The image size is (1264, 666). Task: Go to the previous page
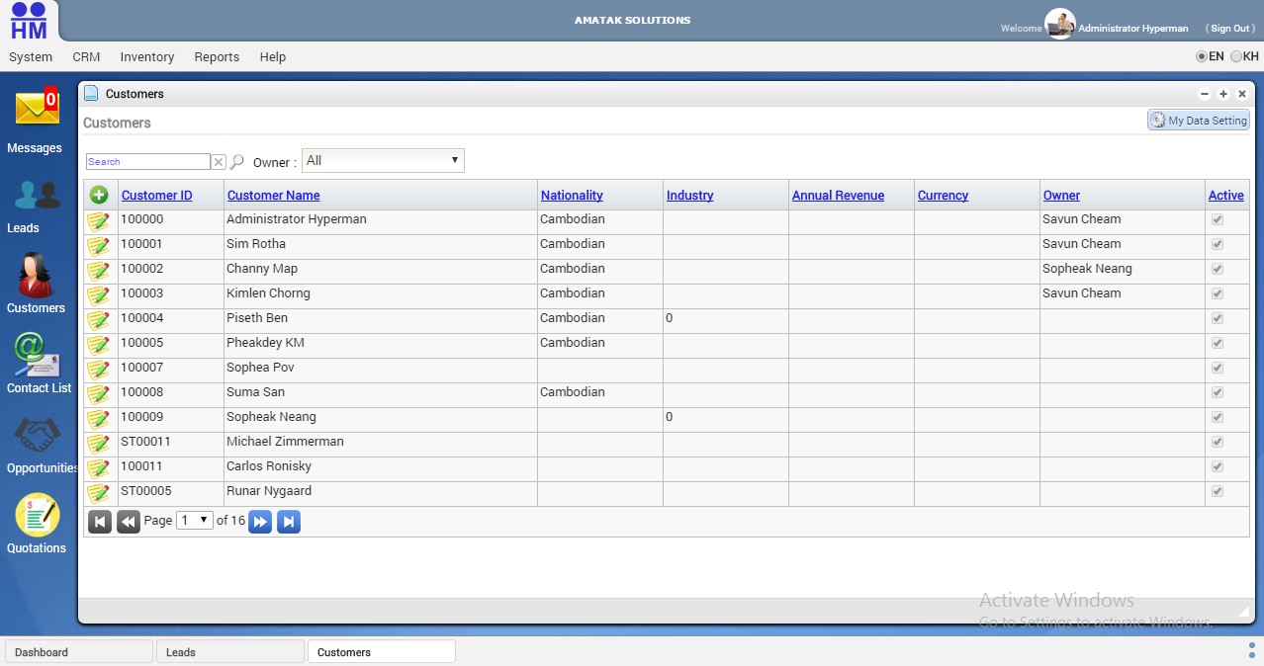tap(129, 522)
